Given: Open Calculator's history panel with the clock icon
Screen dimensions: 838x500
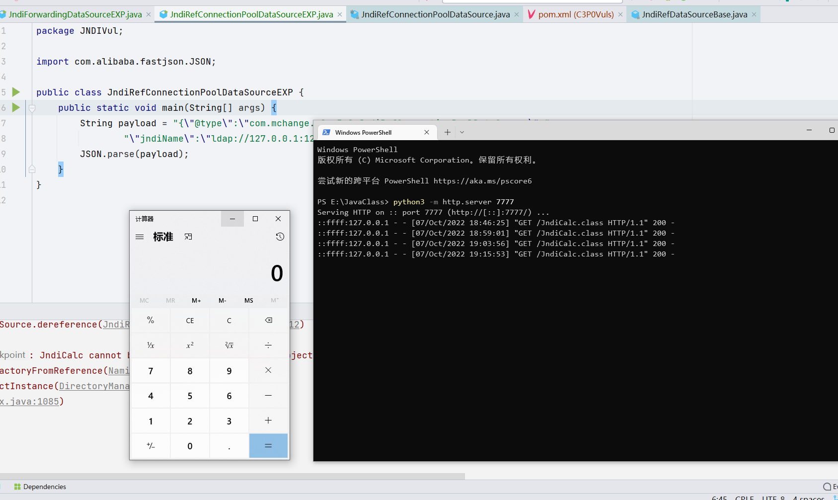Looking at the screenshot, I should pyautogui.click(x=280, y=237).
